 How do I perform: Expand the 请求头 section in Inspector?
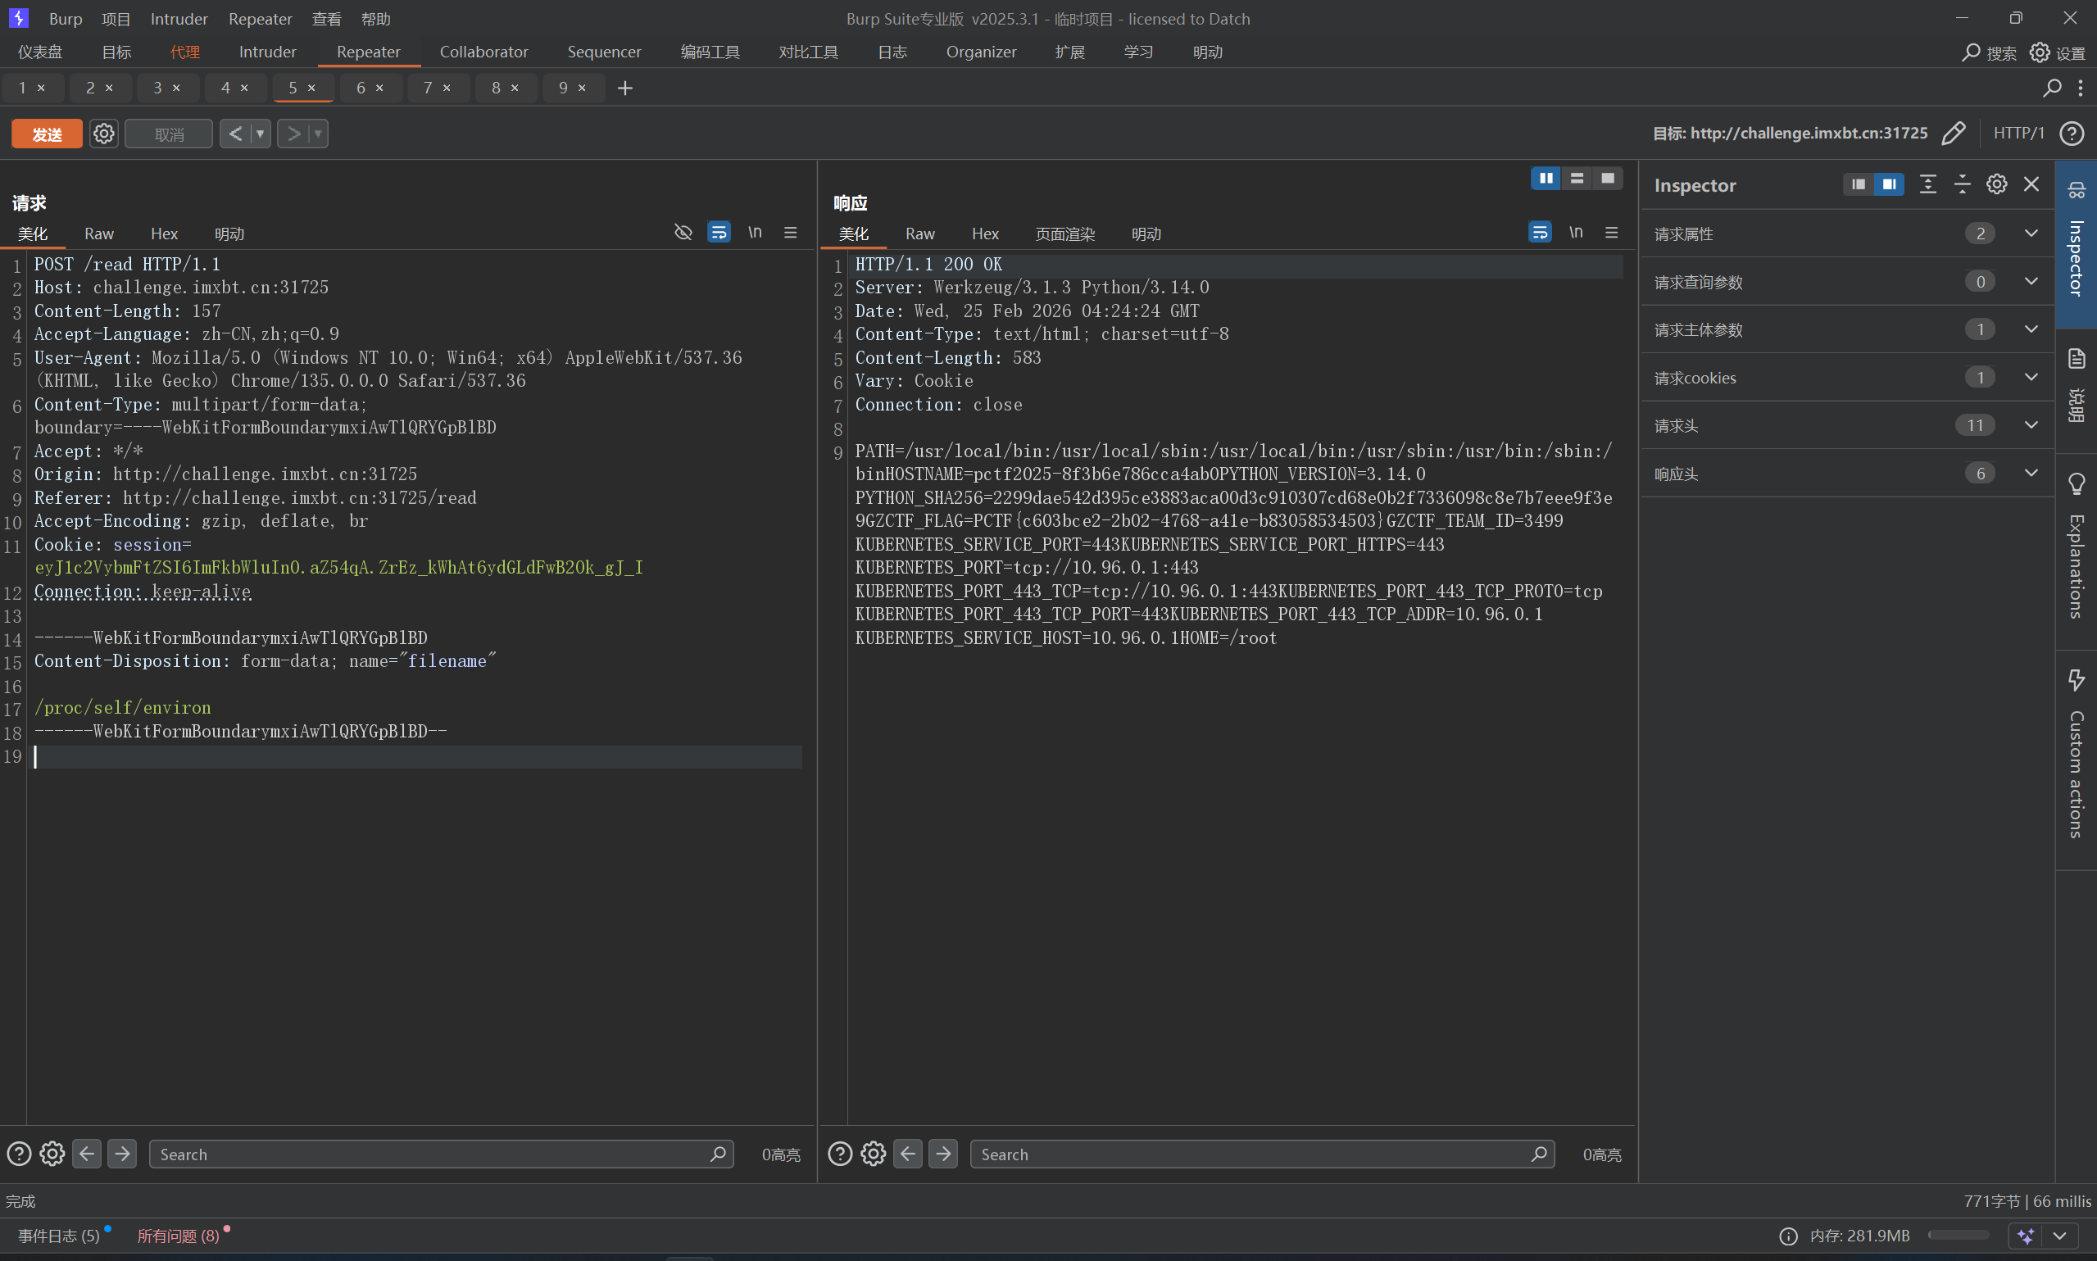pyautogui.click(x=2031, y=425)
